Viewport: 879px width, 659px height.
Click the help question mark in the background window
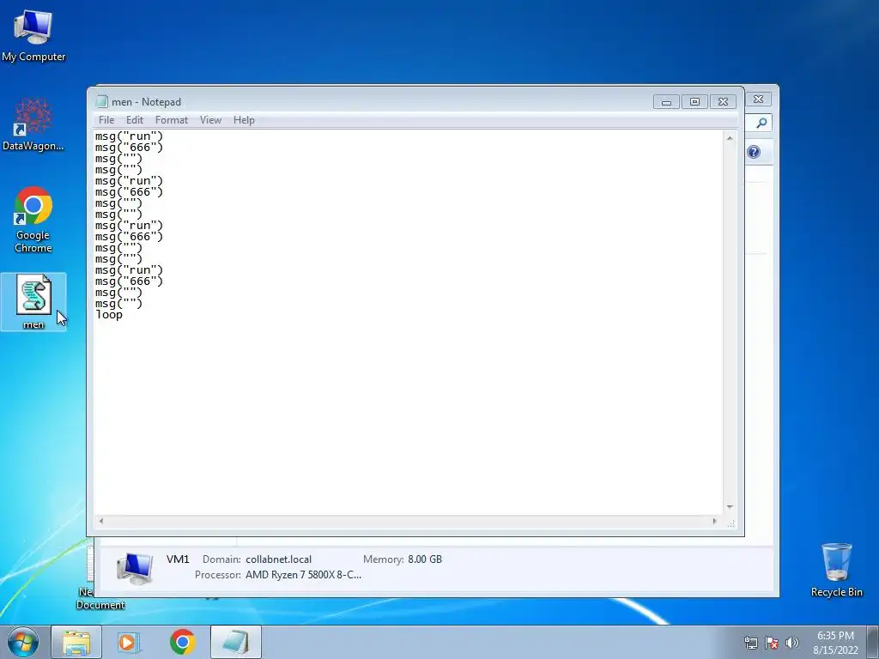pos(754,152)
